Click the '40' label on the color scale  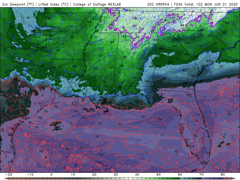pos(137,175)
